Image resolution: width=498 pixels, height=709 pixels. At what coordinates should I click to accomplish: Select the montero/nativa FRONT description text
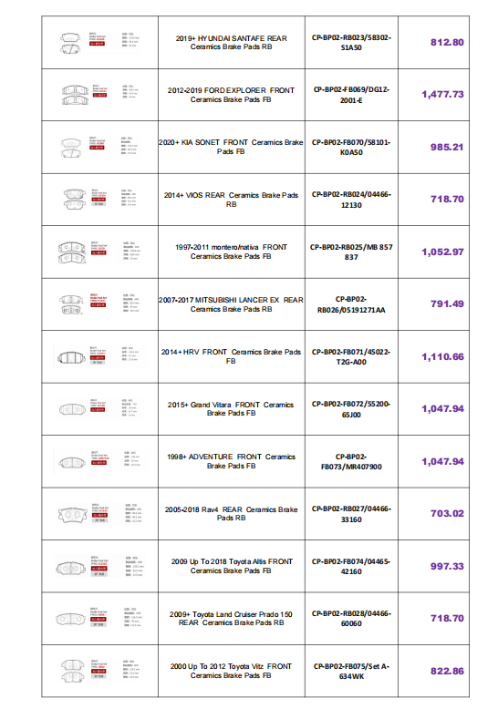click(x=231, y=252)
